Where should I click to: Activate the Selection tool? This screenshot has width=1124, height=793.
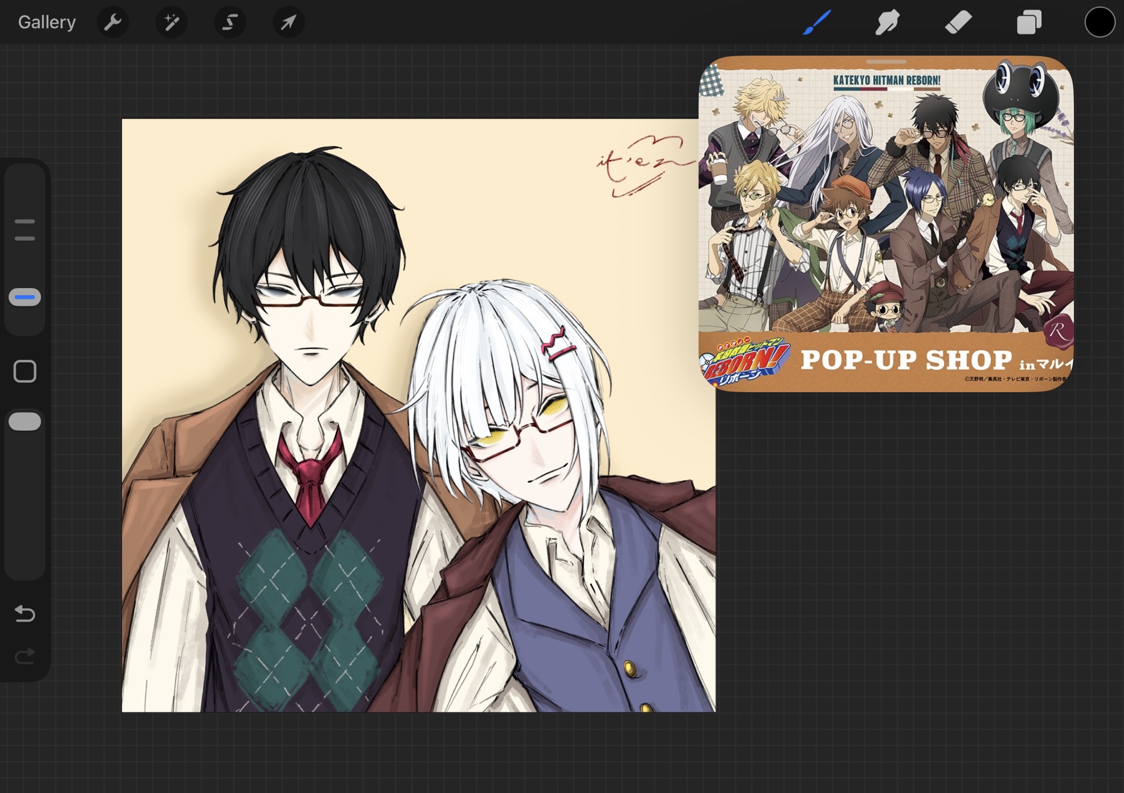coord(230,22)
